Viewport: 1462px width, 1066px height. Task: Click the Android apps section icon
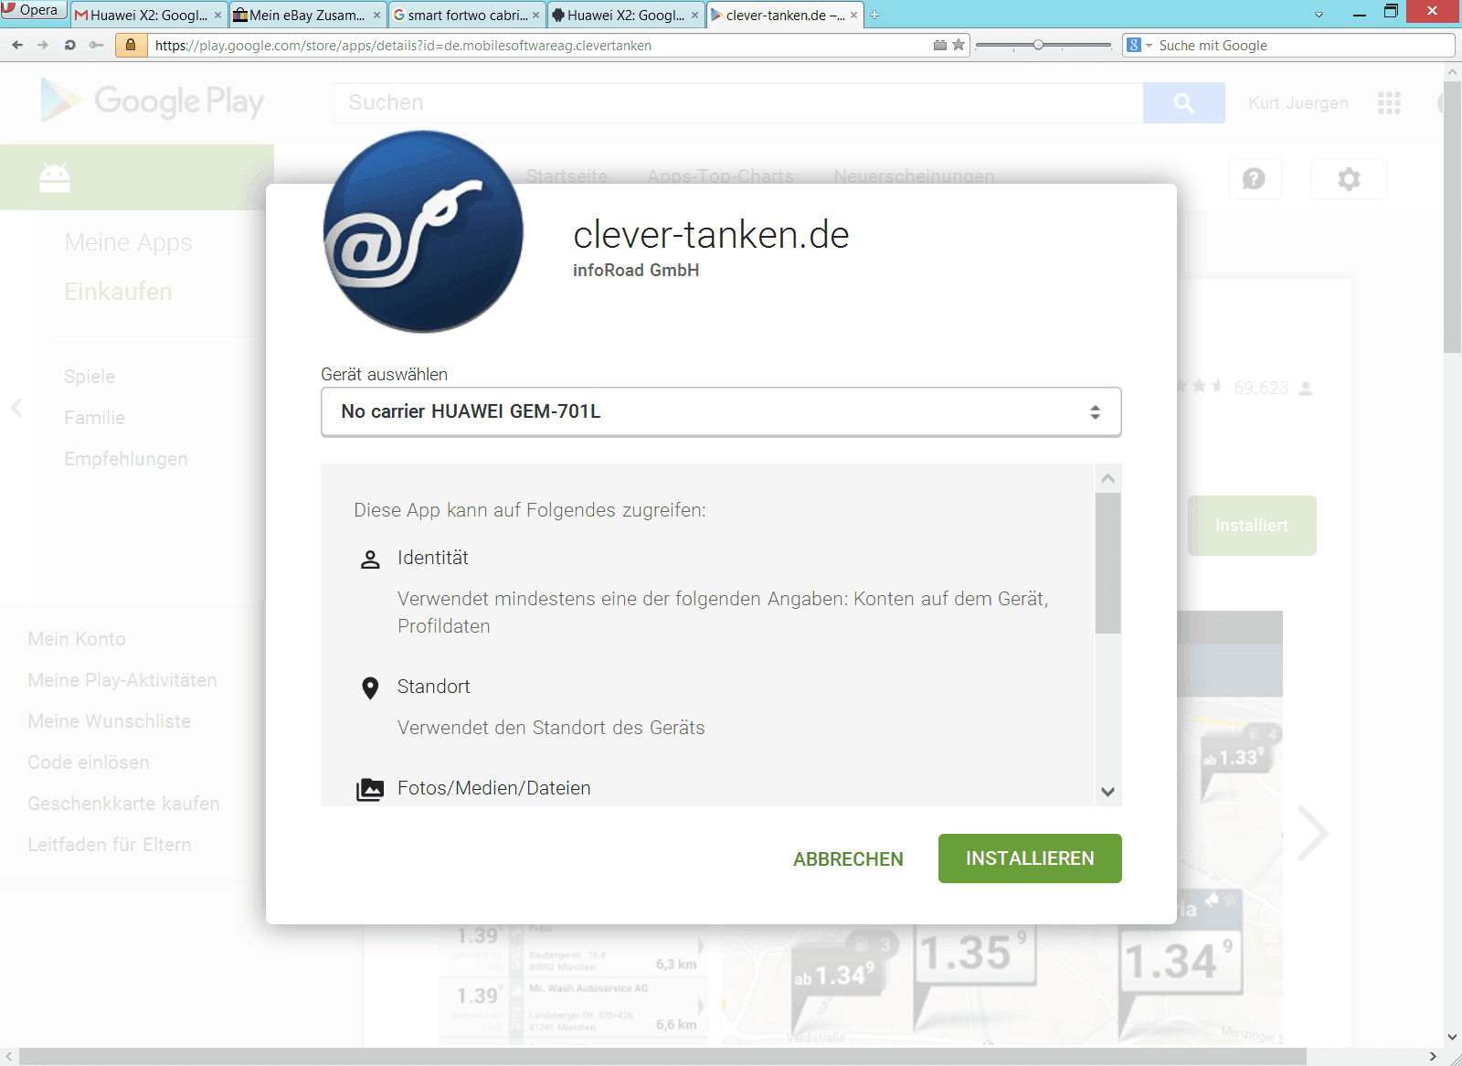click(55, 177)
